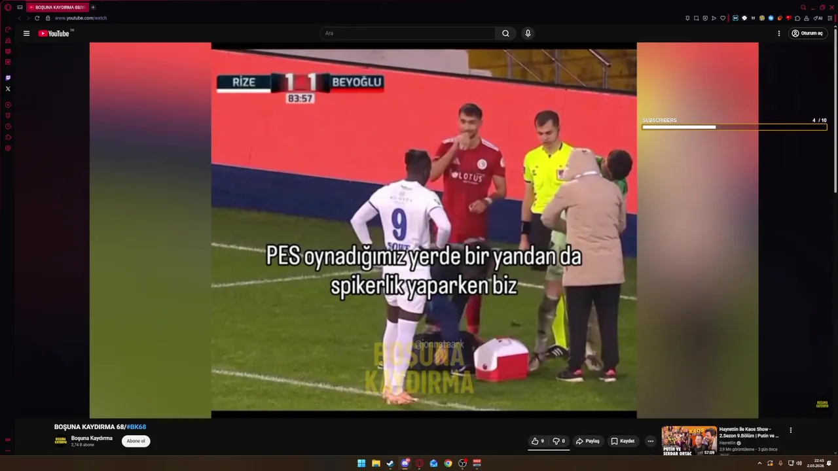
Task: Save video with 'Kaydet' button
Action: (x=623, y=441)
